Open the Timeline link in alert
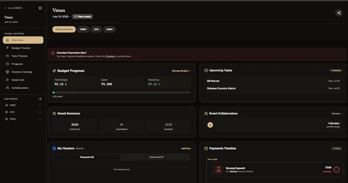 pos(110,56)
